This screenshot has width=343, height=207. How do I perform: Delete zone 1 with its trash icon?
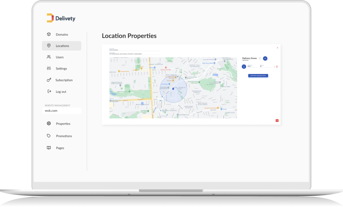point(277,67)
